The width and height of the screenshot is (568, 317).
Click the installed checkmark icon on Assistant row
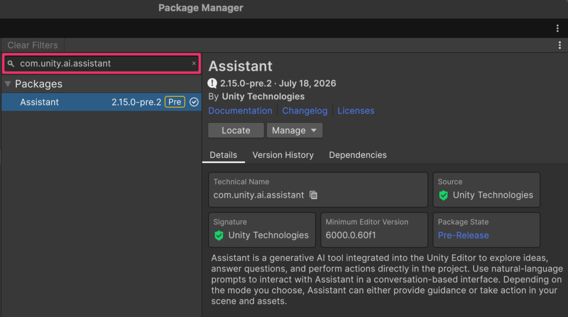click(x=194, y=102)
